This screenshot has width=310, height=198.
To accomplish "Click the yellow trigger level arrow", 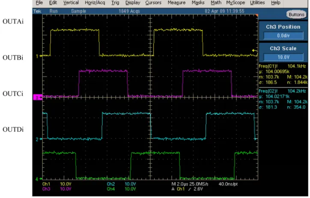I will point(255,51).
